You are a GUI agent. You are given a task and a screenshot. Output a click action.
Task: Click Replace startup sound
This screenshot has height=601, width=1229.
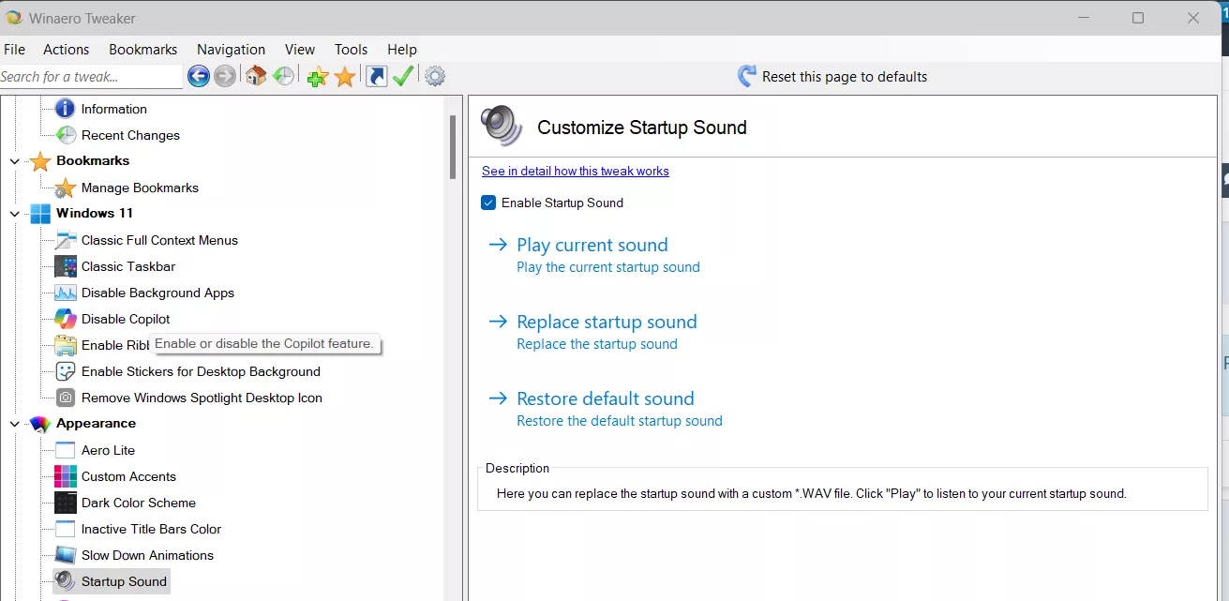[x=607, y=322]
